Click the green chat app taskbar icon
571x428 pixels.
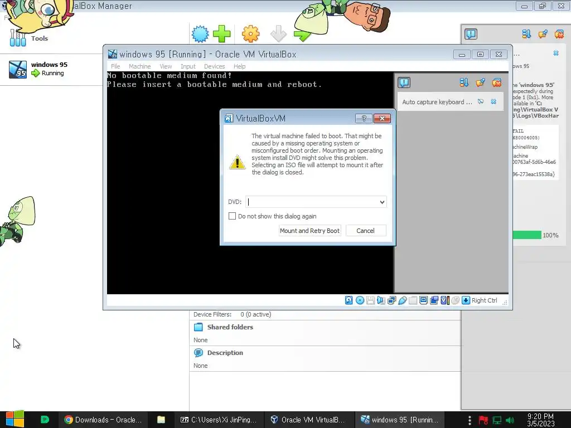pos(45,420)
